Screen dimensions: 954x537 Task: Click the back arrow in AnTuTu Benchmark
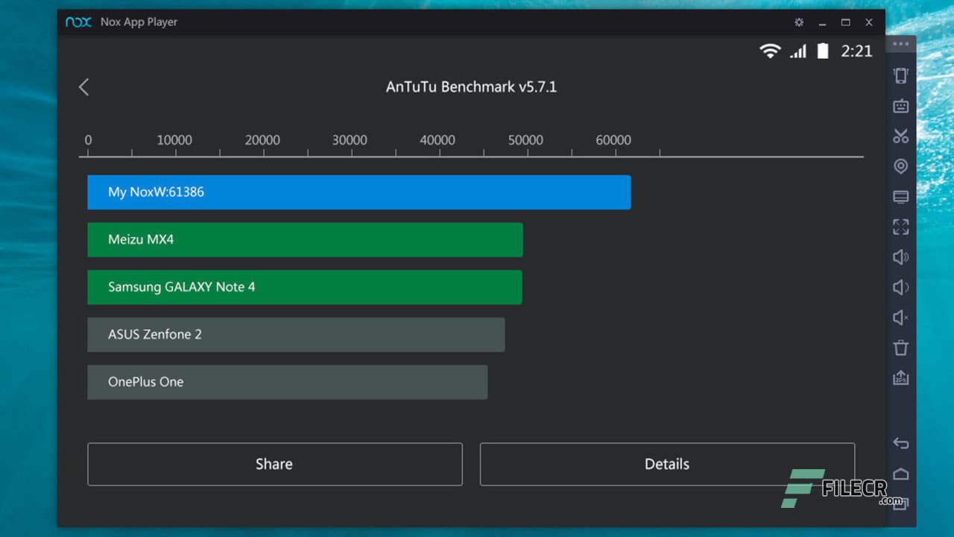tap(83, 87)
